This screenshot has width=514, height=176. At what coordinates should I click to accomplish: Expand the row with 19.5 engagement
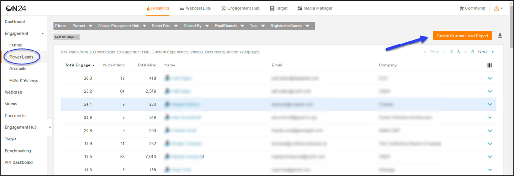(x=490, y=157)
